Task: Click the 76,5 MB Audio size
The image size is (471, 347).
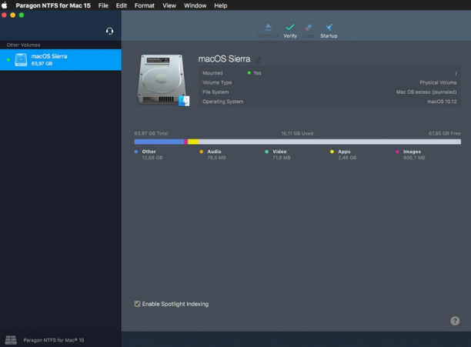Action: tap(216, 158)
